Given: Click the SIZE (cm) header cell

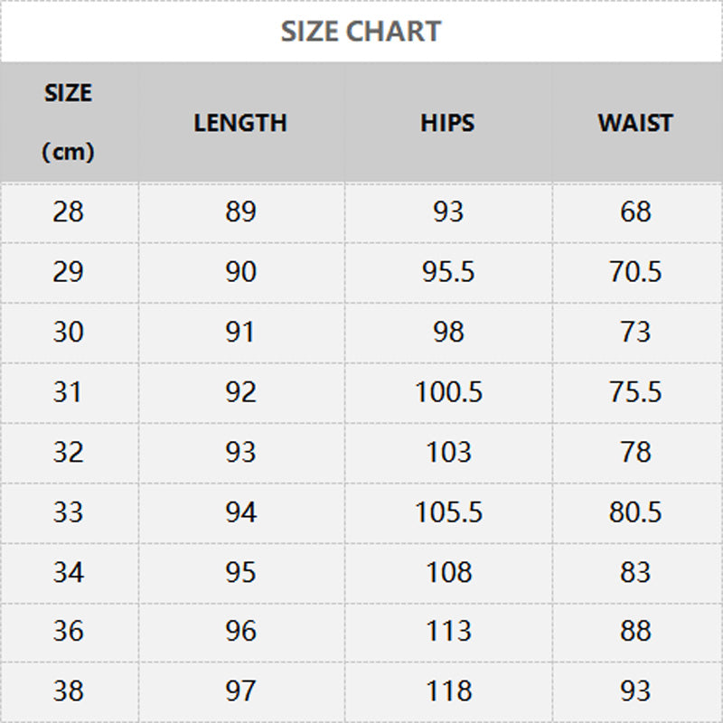Looking at the screenshot, I should tap(69, 122).
